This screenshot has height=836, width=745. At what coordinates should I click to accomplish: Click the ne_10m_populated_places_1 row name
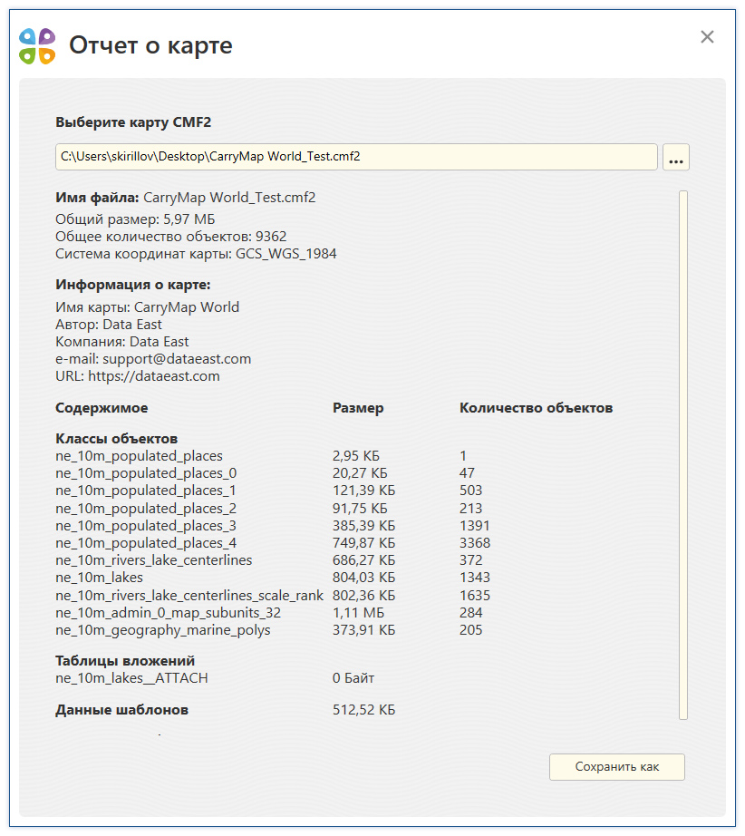(x=146, y=491)
